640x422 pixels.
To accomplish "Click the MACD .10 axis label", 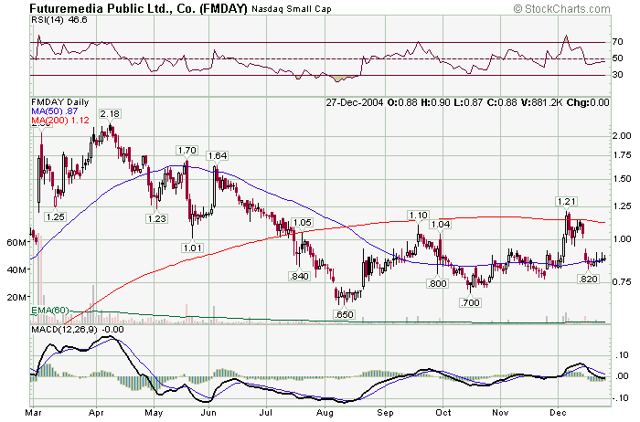I will point(622,355).
